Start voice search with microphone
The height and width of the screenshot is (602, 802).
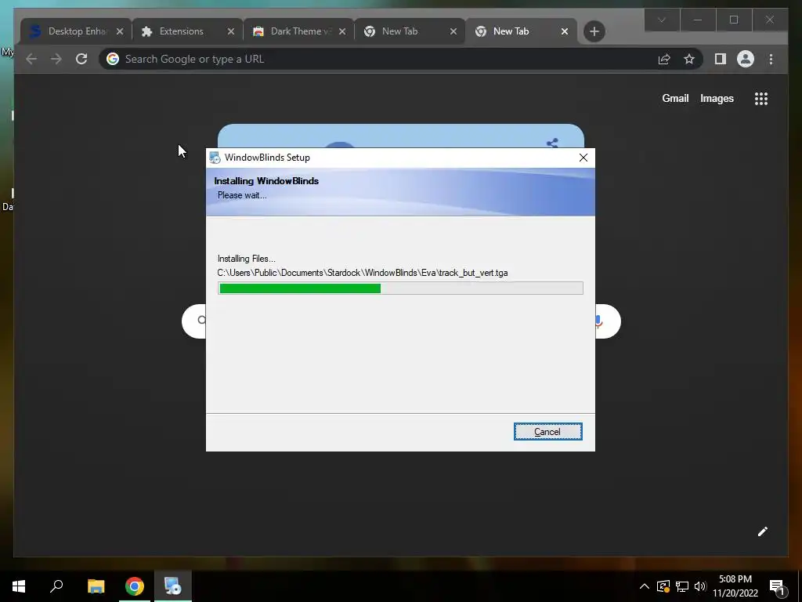[x=598, y=321]
